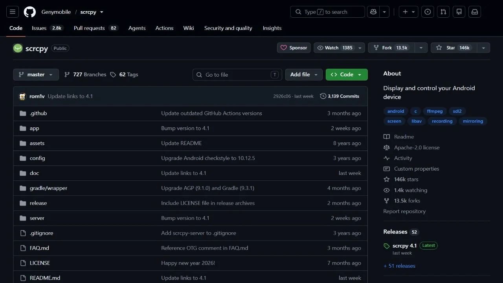Open the repository switcher caret next to scrcpy
The width and height of the screenshot is (503, 283).
pyautogui.click(x=101, y=12)
